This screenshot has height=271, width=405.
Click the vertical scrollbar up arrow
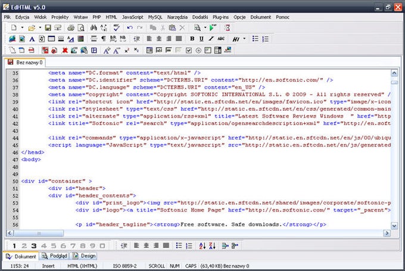pos(394,73)
